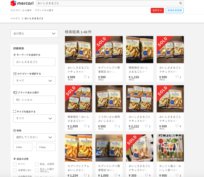Click the top search input field

pyautogui.click(x=108, y=3)
